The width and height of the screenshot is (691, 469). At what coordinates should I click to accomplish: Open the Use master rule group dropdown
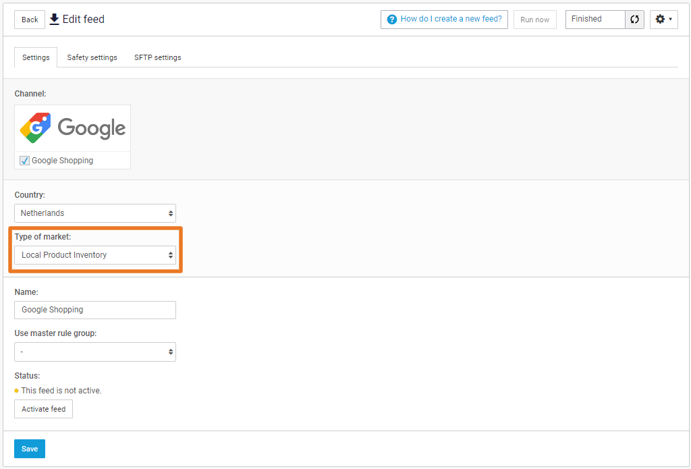(95, 352)
